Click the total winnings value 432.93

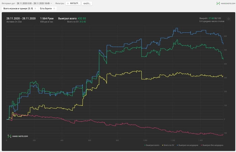[81, 19]
